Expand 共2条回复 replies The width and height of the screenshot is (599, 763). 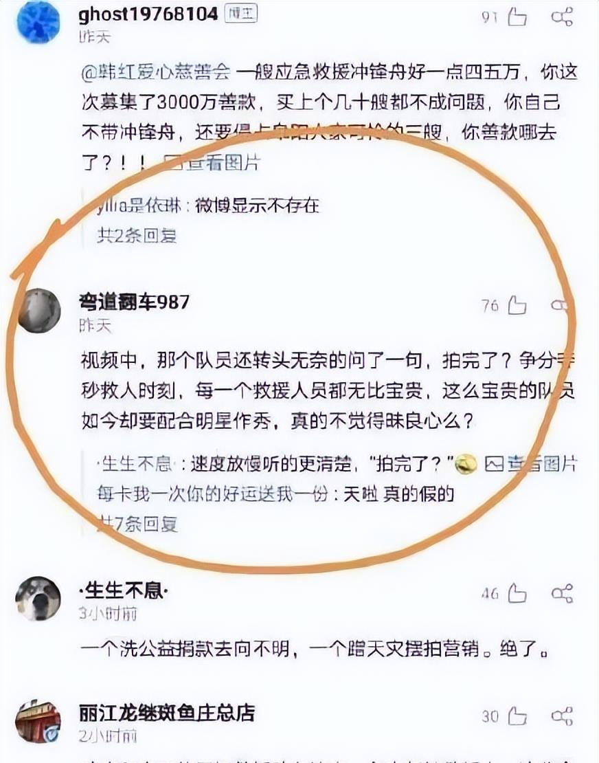(x=137, y=236)
